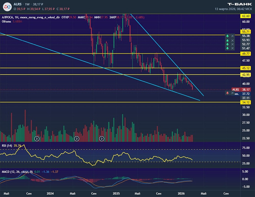The width and height of the screenshot is (255, 197).
Task: Click the MACD signal value -1.37
Action: pos(55,172)
